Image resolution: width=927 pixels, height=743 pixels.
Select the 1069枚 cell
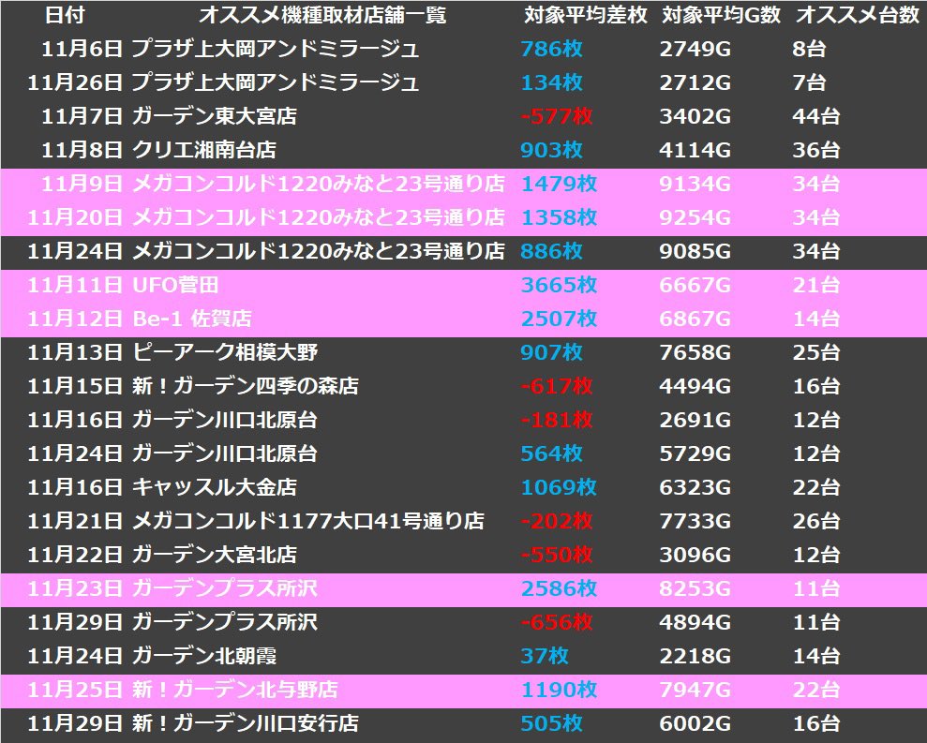[x=559, y=487]
